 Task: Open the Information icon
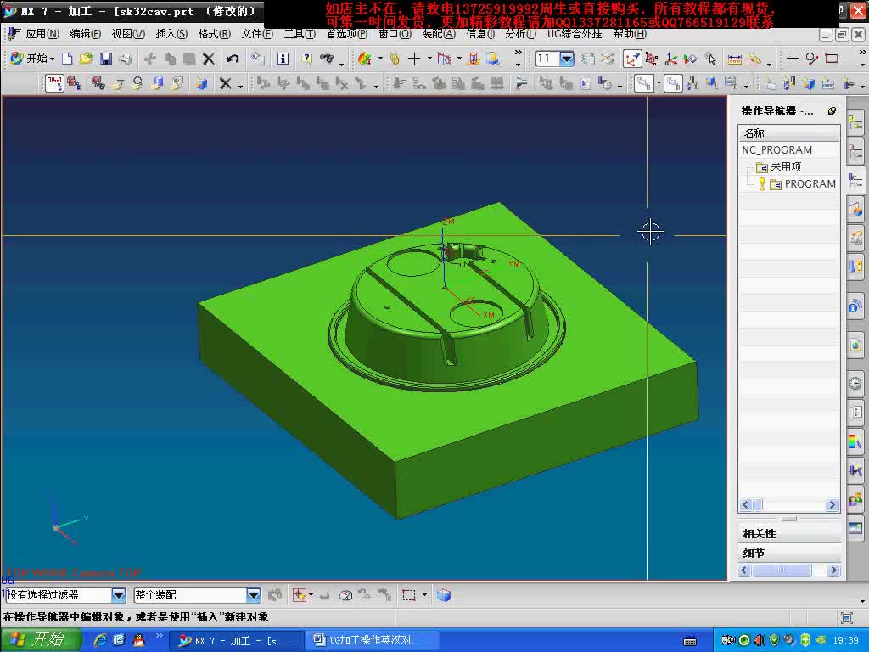click(x=283, y=59)
